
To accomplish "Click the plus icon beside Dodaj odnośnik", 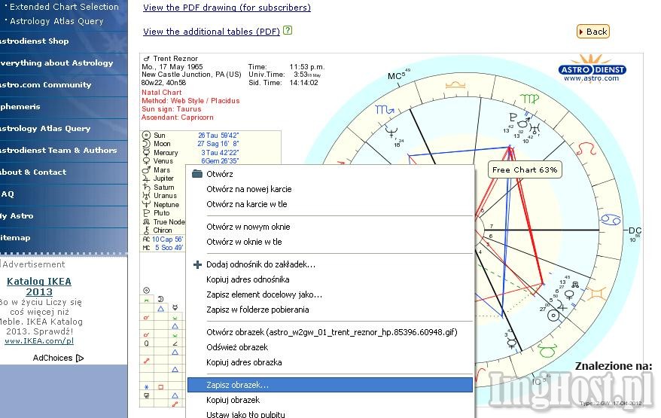I will (197, 264).
